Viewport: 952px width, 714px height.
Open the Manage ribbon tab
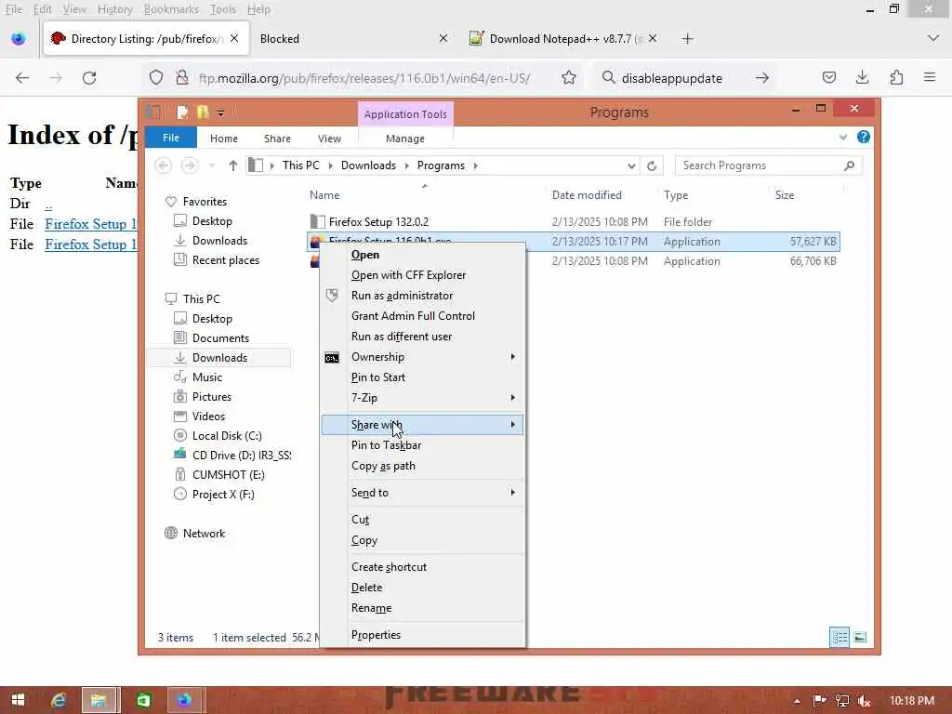[405, 139]
